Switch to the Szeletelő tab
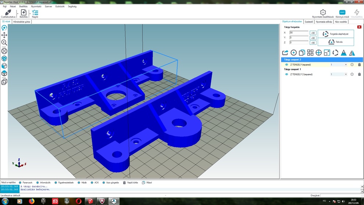The image size is (364, 205). pos(309,22)
